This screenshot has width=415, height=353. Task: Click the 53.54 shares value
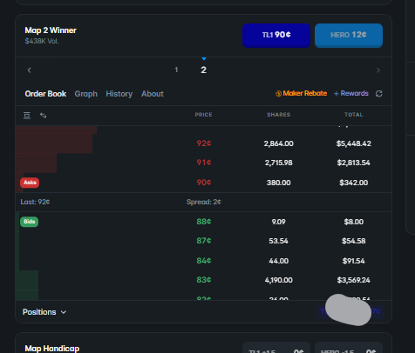[279, 241]
